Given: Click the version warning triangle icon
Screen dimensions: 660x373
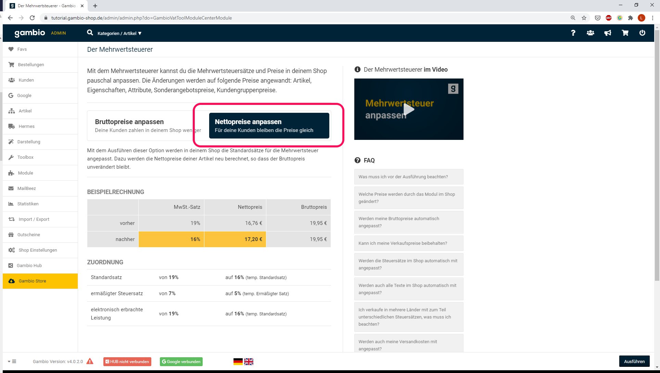Looking at the screenshot, I should click(x=90, y=361).
